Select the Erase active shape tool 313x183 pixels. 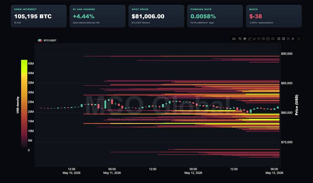(273, 39)
